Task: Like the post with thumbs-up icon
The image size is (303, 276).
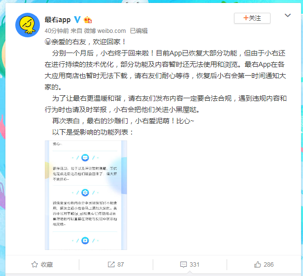Action: (257, 264)
